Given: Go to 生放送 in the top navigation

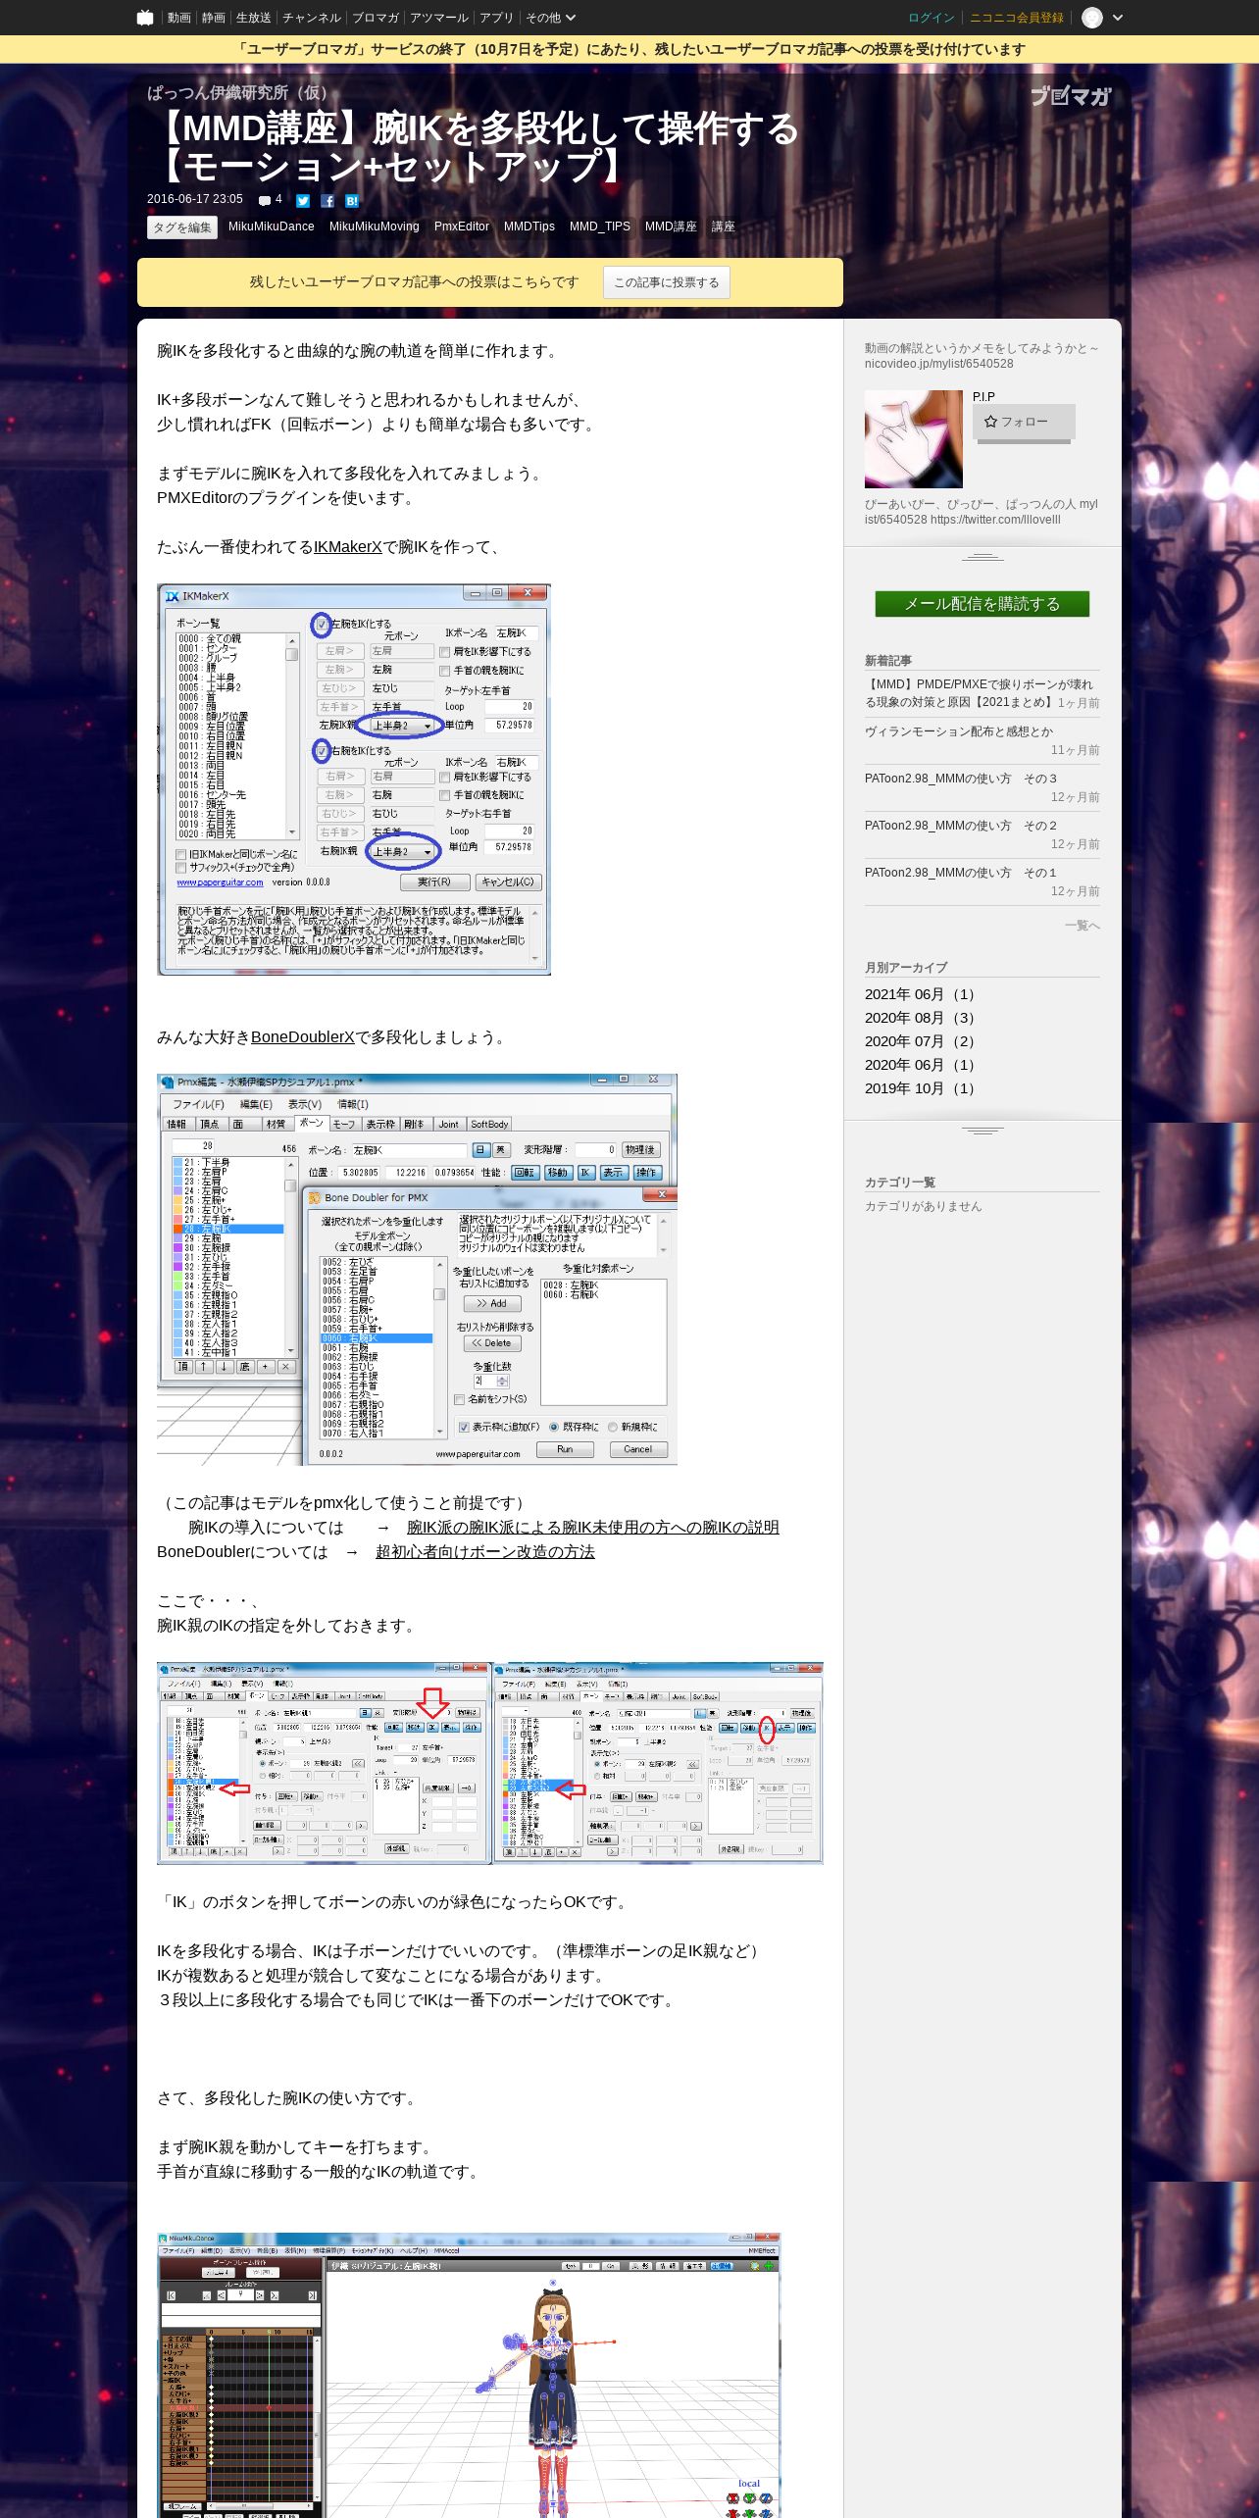Looking at the screenshot, I should 253,18.
